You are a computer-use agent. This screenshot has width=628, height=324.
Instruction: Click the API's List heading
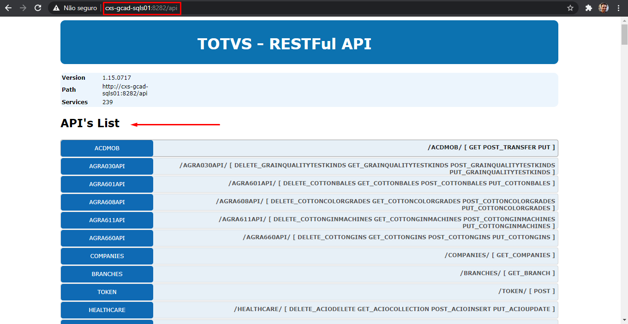click(x=90, y=124)
